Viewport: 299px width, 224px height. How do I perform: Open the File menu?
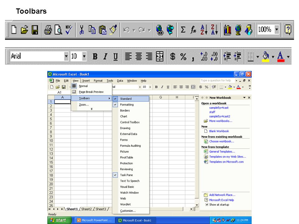58,81
